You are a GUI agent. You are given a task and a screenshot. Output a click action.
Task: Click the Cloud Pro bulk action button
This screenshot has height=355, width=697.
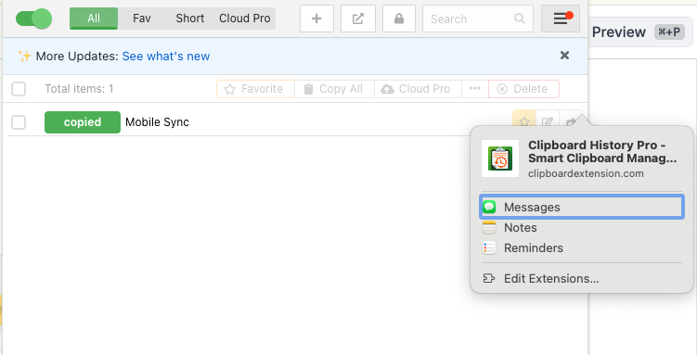[x=418, y=89]
